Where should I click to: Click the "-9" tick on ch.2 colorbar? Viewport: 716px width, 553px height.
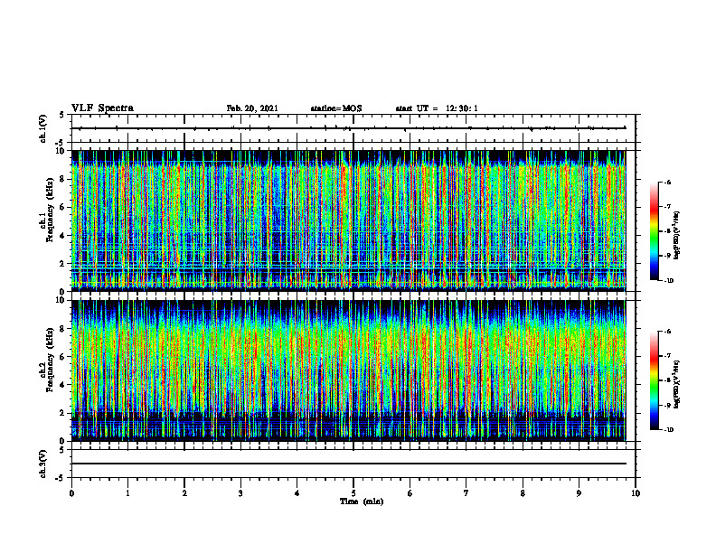[667, 405]
